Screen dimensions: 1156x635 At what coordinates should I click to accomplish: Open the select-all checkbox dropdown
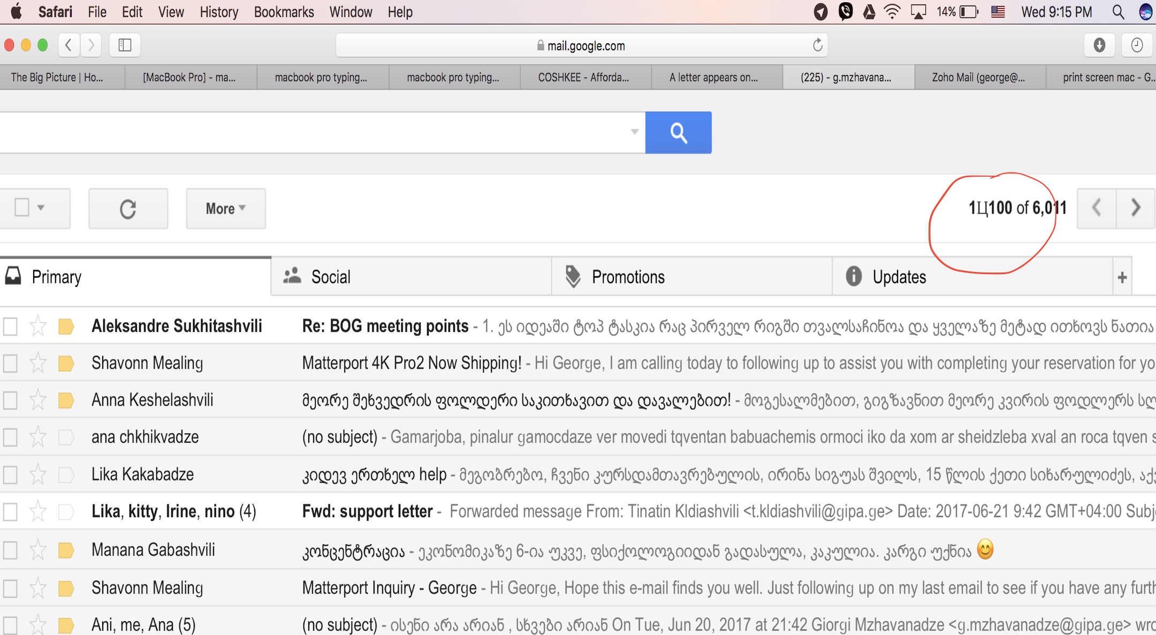tap(41, 208)
